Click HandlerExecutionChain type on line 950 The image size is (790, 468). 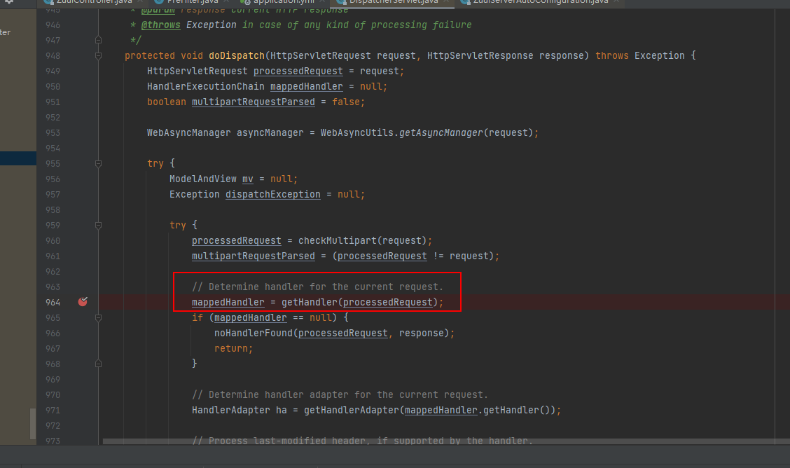(x=206, y=87)
